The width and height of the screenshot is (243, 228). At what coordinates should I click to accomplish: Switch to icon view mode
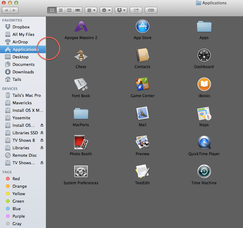point(52,10)
